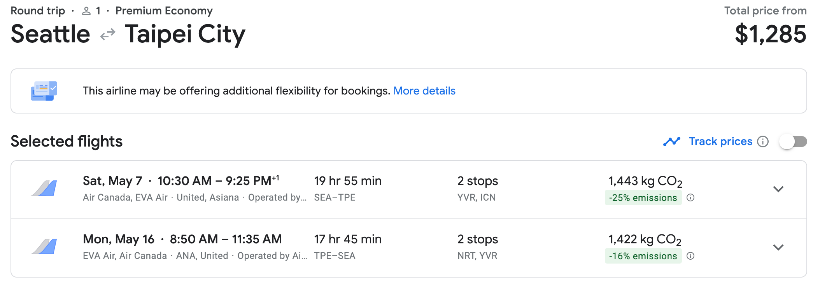Screen dimensions: 813x283
Task: Click the Track prices graph icon
Action: click(672, 141)
